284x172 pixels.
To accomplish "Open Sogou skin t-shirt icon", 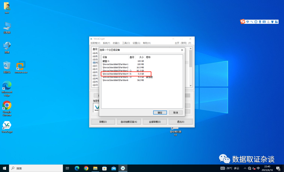I will tap(272, 22).
